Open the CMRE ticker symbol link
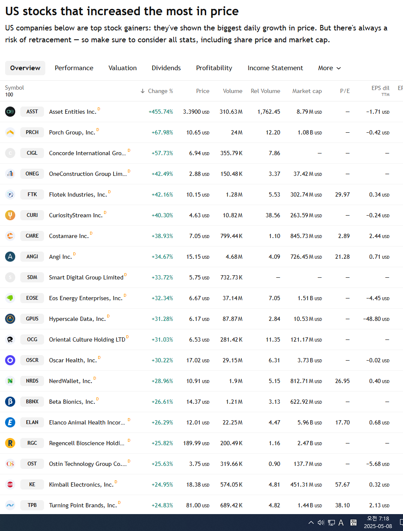 coord(32,236)
